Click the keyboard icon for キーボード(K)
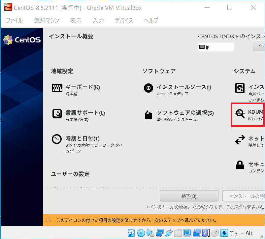265x239 pixels. [57, 88]
